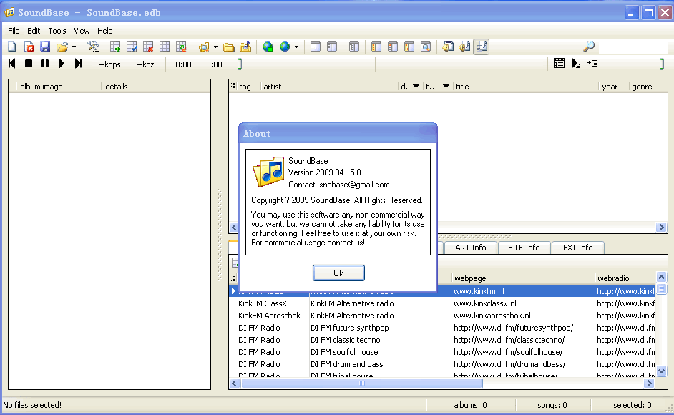Click the volume slider handle
This screenshot has width=674, height=415.
pos(662,64)
